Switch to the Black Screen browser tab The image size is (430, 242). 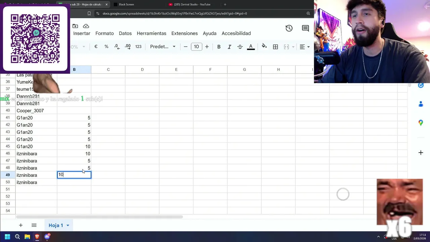point(138,4)
